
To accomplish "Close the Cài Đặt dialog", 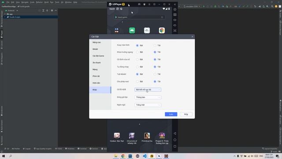I will point(192,37).
